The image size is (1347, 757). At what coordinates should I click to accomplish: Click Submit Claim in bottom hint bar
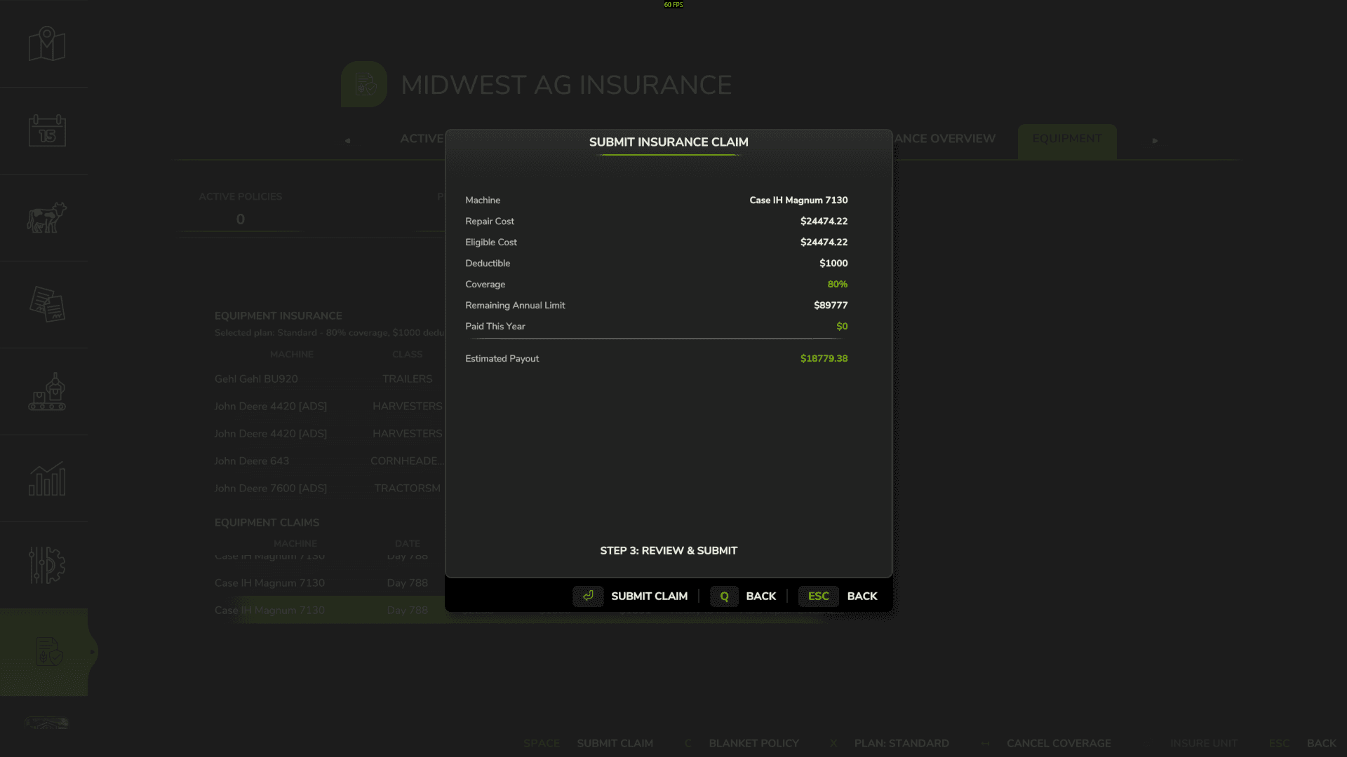pyautogui.click(x=615, y=743)
